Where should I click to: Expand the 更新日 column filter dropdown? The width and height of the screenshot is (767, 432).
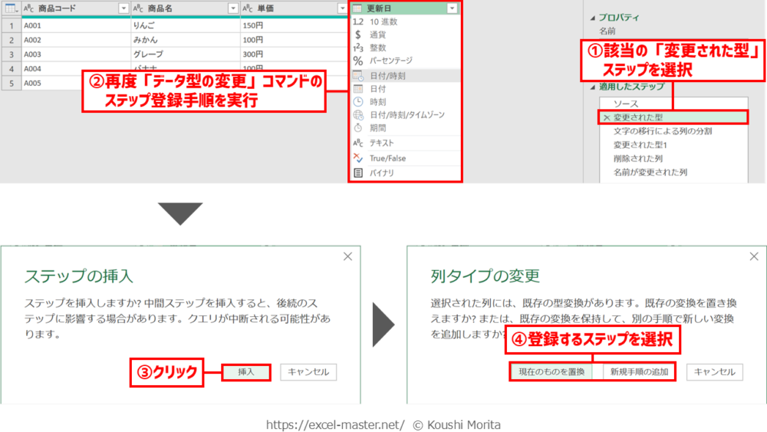452,8
